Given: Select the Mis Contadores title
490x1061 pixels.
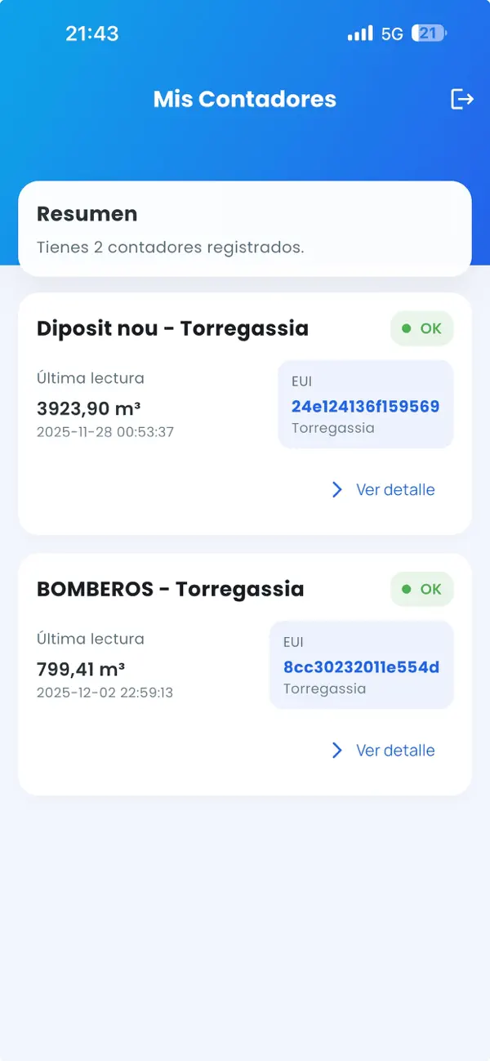Looking at the screenshot, I should 245,99.
